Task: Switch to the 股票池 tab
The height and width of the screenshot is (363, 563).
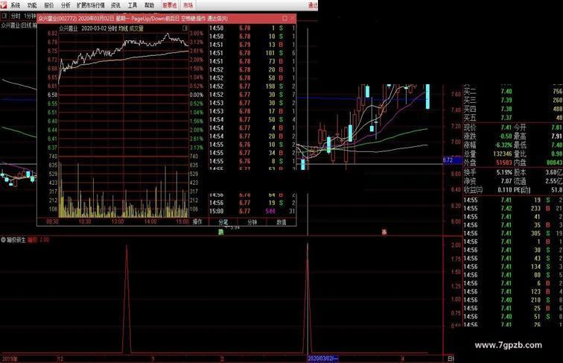Action: tap(170, 5)
